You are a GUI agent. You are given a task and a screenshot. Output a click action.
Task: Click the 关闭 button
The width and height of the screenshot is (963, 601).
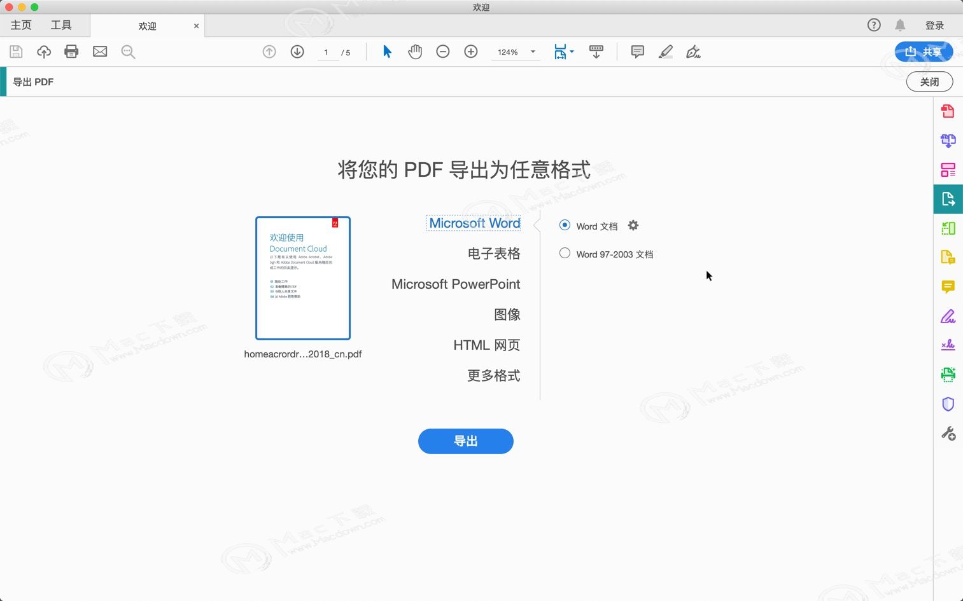[x=929, y=82]
